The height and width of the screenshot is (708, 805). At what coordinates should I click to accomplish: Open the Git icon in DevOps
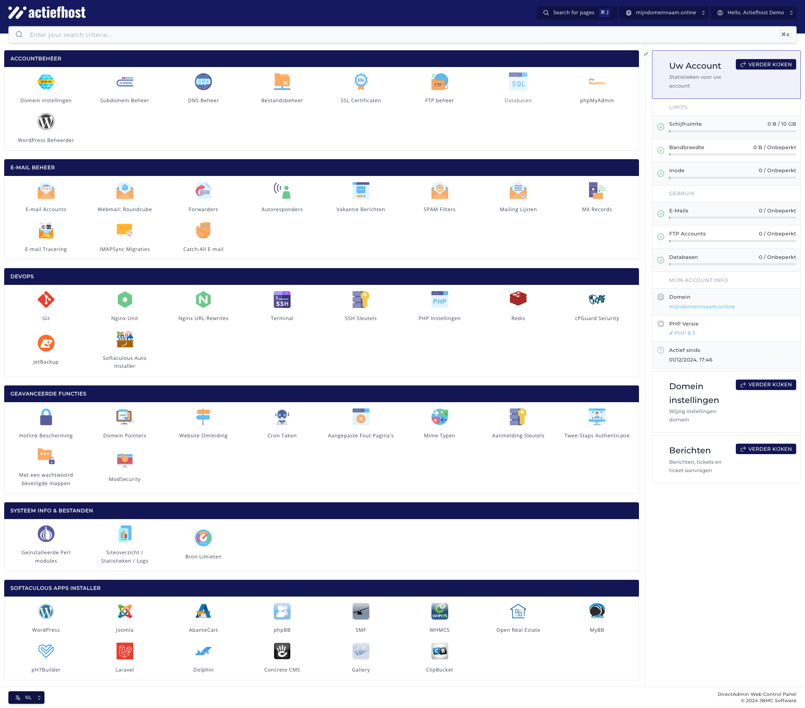46,300
